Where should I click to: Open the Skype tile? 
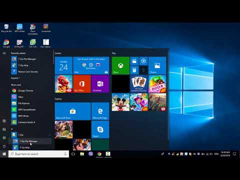point(100,129)
